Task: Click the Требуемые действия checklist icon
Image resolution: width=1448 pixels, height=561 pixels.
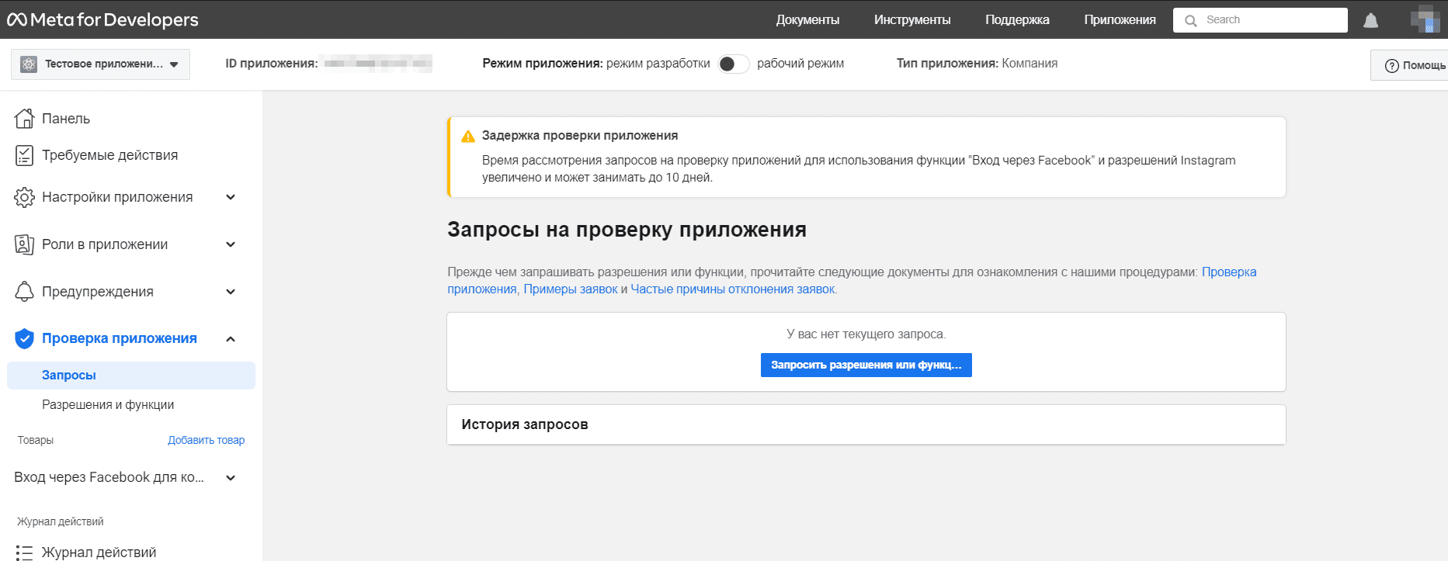Action: tap(25, 155)
